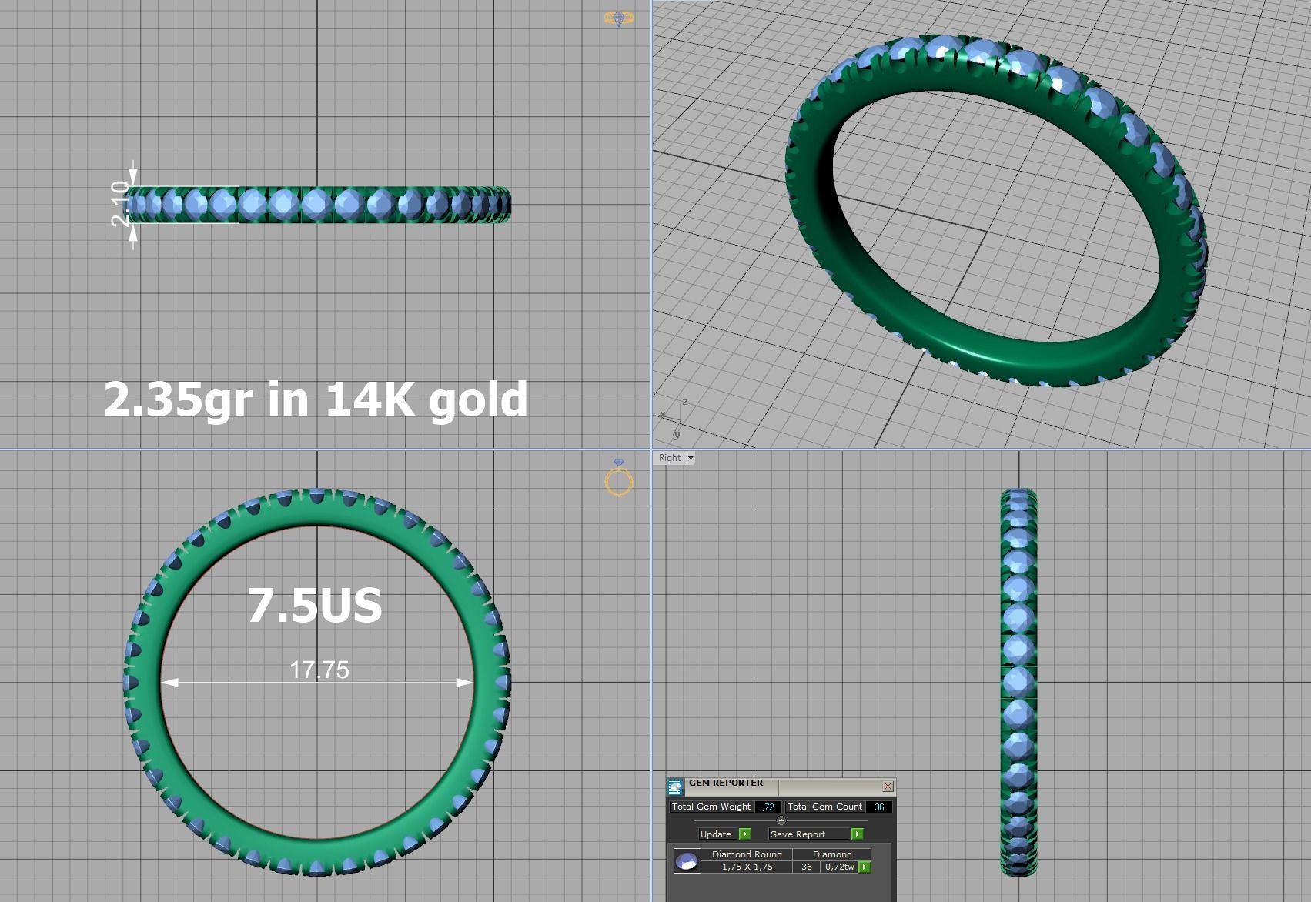Click the green arrow next to Update

744,834
